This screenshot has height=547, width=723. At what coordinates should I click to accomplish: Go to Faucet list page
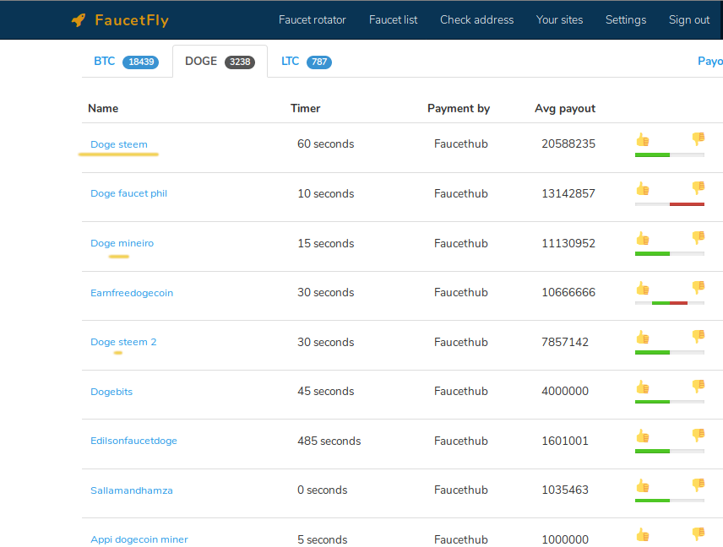(x=393, y=19)
